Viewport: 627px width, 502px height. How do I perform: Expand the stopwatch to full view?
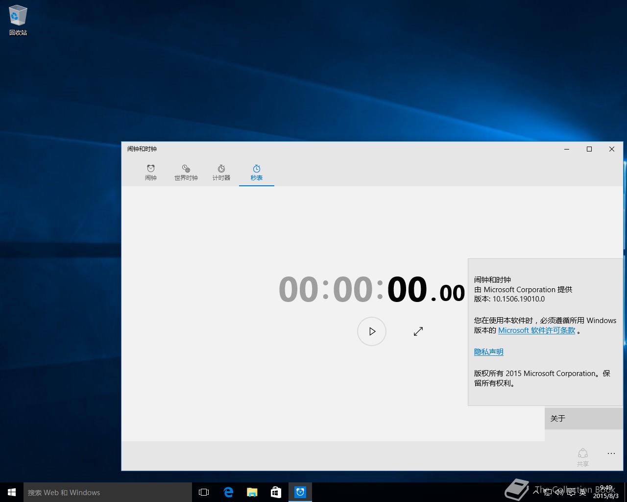[418, 331]
